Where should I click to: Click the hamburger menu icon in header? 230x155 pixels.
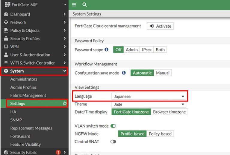point(74,5)
